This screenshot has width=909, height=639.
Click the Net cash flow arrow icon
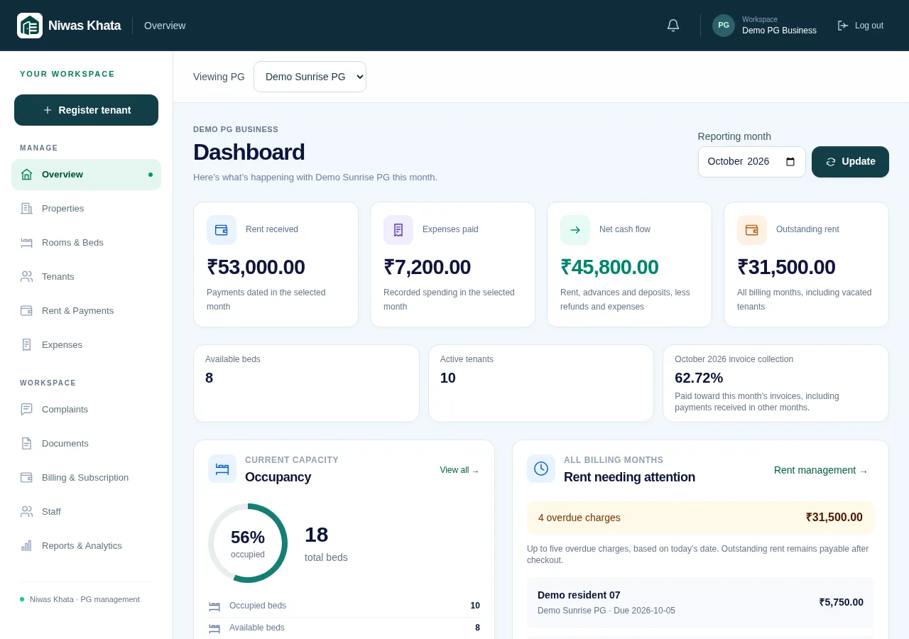click(575, 230)
